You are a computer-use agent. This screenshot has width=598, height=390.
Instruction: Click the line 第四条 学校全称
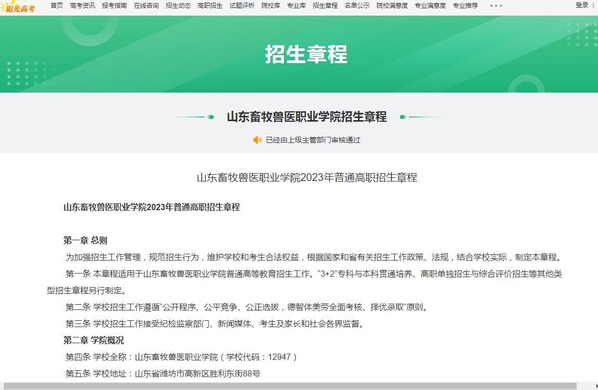(x=181, y=357)
